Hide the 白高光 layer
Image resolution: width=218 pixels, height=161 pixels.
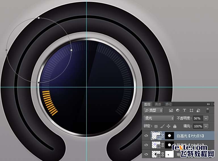click(146, 136)
